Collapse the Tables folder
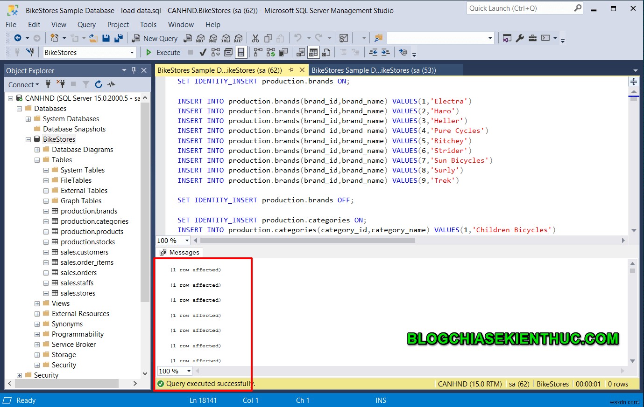Screen dimensions: 644x407 point(37,159)
